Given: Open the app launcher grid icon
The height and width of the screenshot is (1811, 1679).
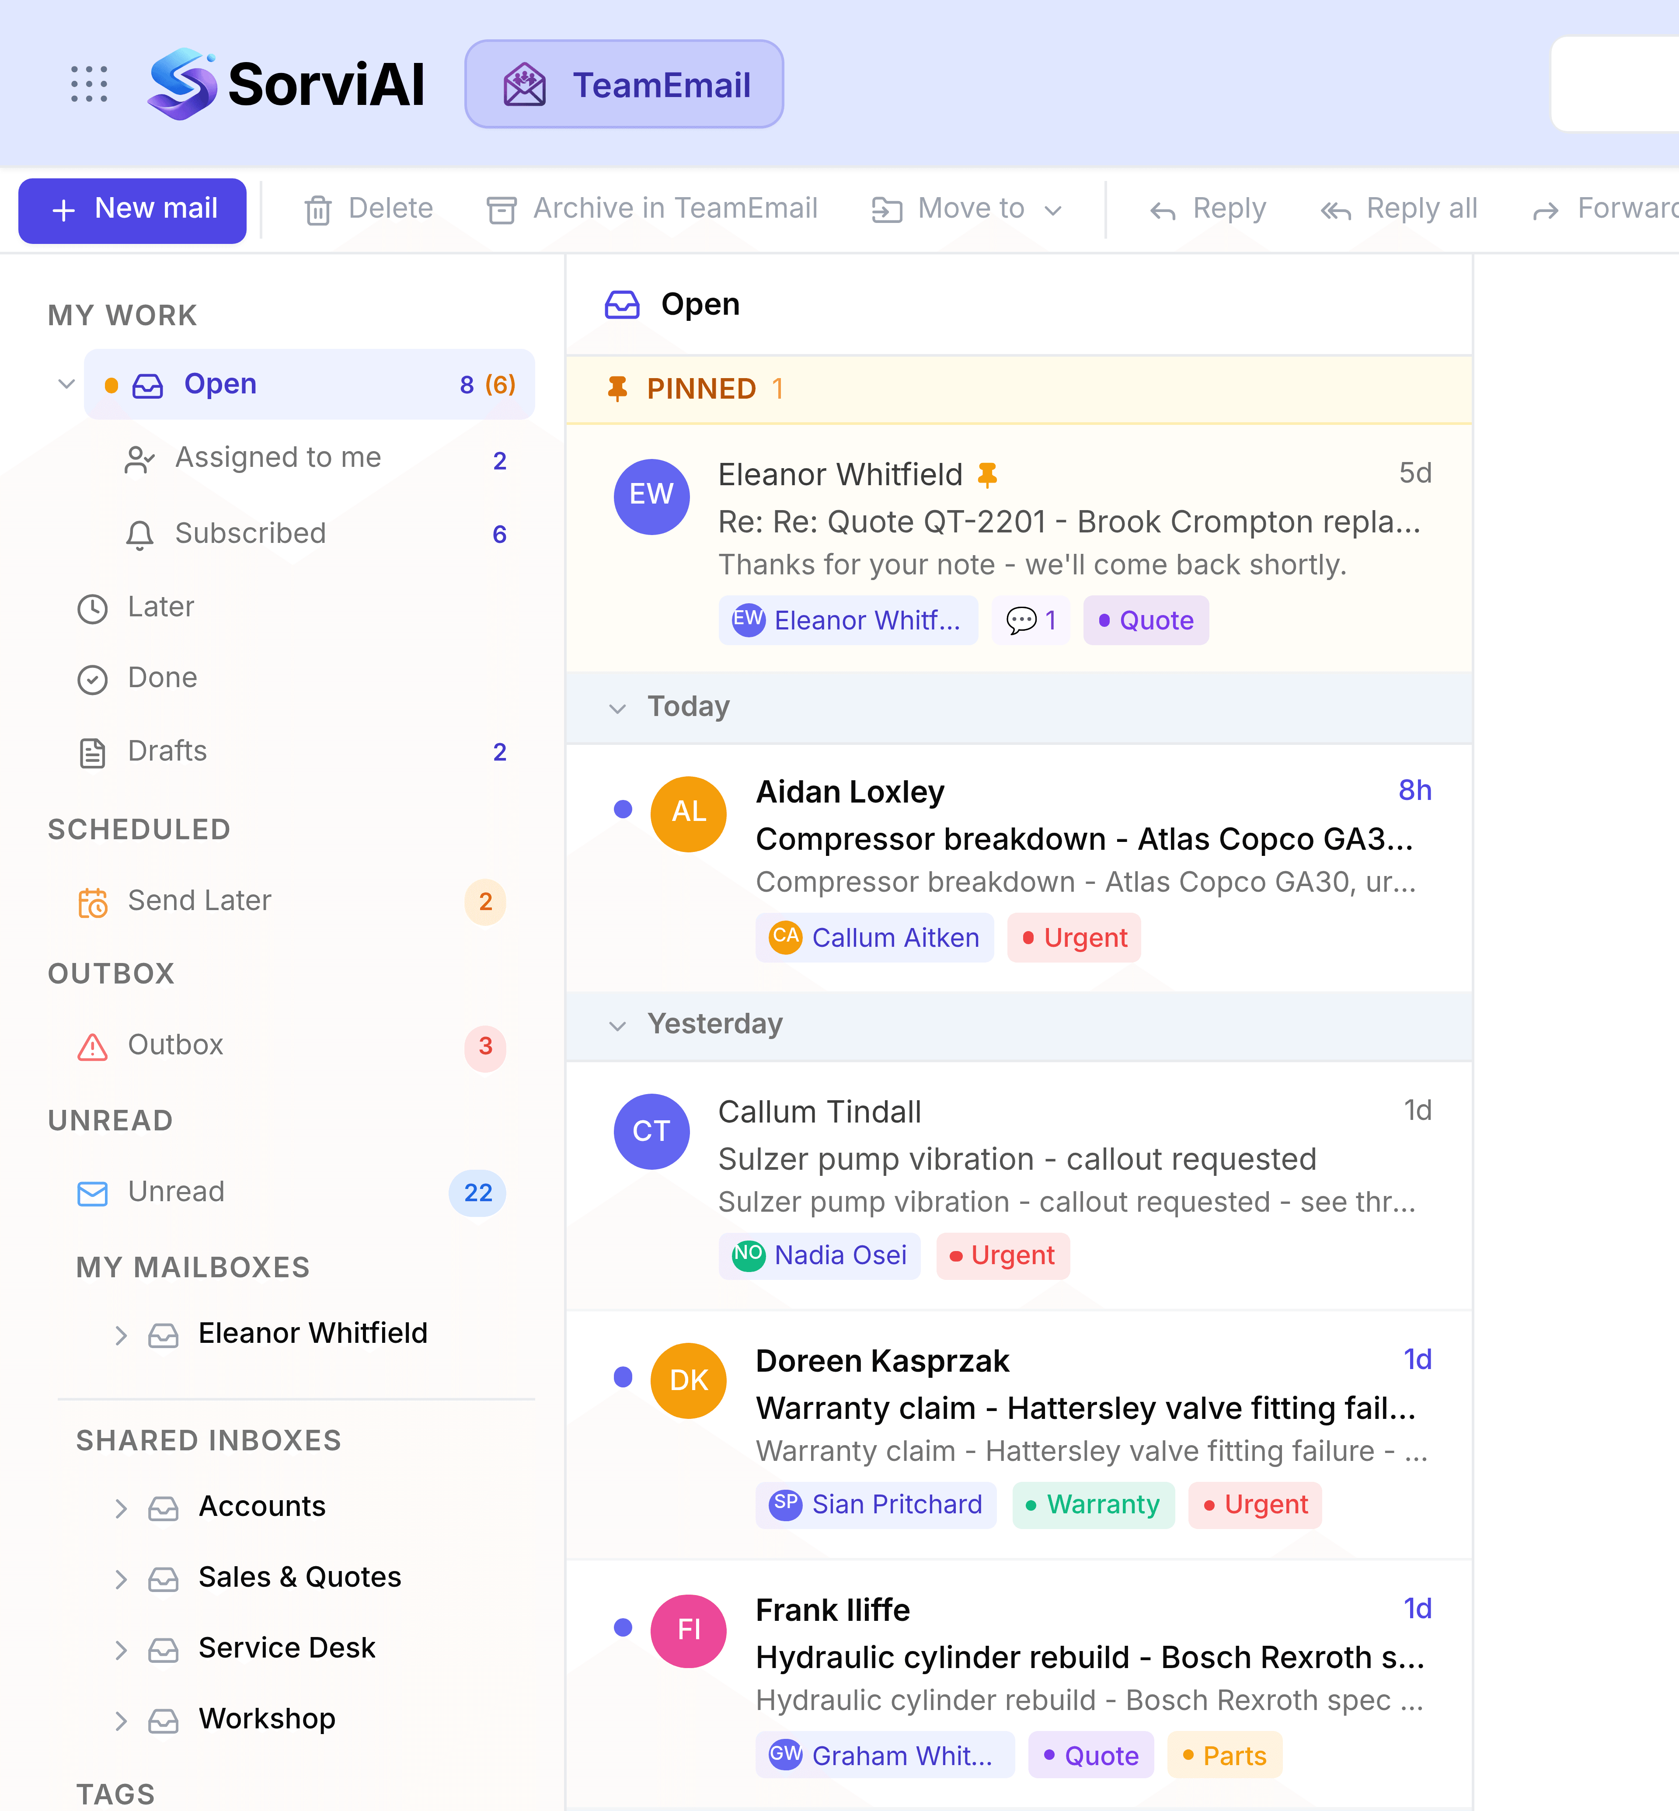Looking at the screenshot, I should 89,83.
